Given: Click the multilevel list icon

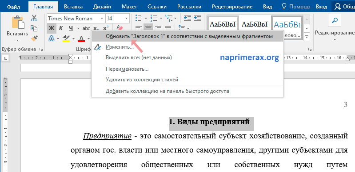Looking at the screenshot, I should click(169, 18).
